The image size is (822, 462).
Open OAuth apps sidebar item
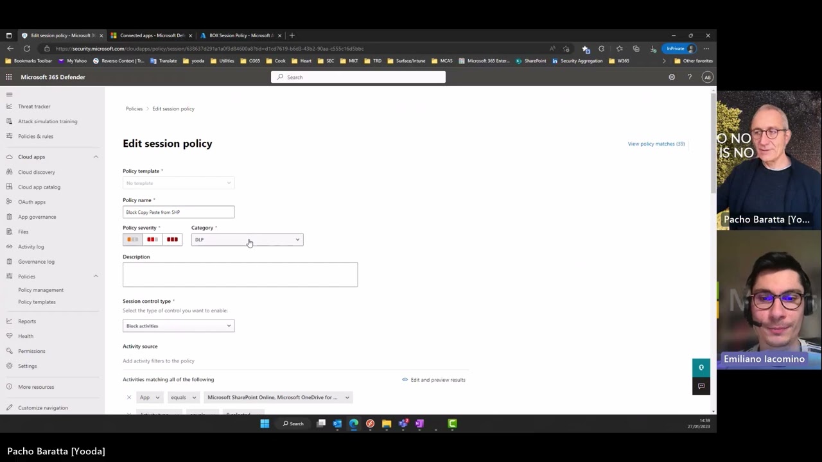click(31, 202)
